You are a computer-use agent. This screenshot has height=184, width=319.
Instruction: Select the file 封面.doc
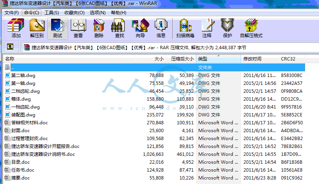pos(21,131)
